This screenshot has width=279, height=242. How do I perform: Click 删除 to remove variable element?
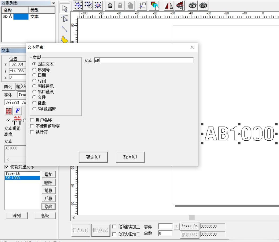[48, 182]
